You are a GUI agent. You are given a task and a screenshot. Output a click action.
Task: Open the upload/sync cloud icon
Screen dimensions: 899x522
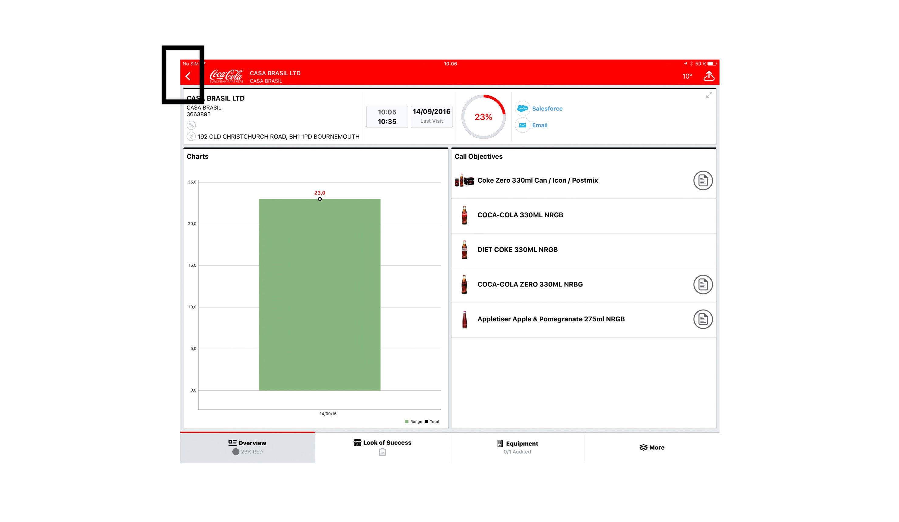tap(709, 76)
